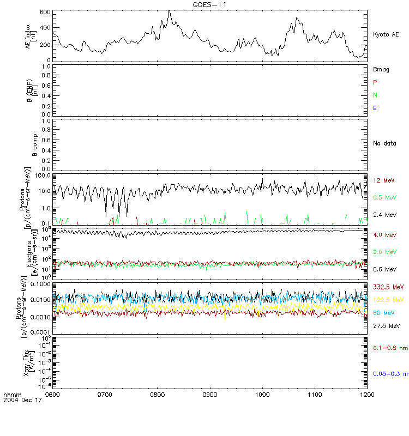Click the 100.0 tick on proton axis
Screen dimensions: 409x436
pyautogui.click(x=43, y=175)
